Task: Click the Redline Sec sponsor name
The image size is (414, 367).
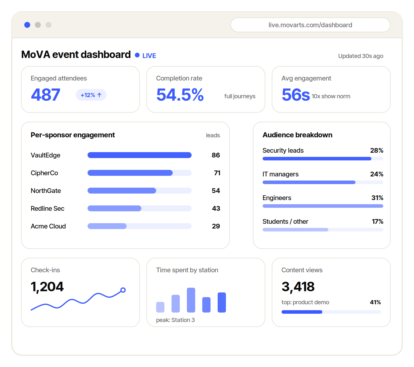Action: point(48,208)
